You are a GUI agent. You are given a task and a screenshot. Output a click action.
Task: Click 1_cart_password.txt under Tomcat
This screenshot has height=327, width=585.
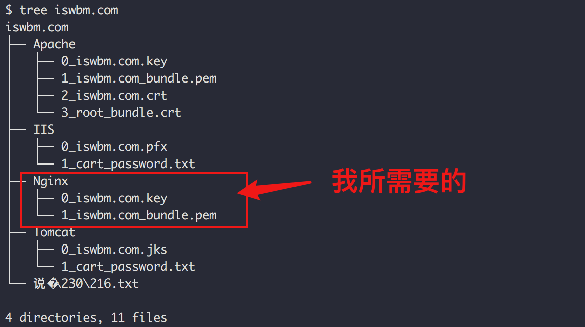coord(128,267)
